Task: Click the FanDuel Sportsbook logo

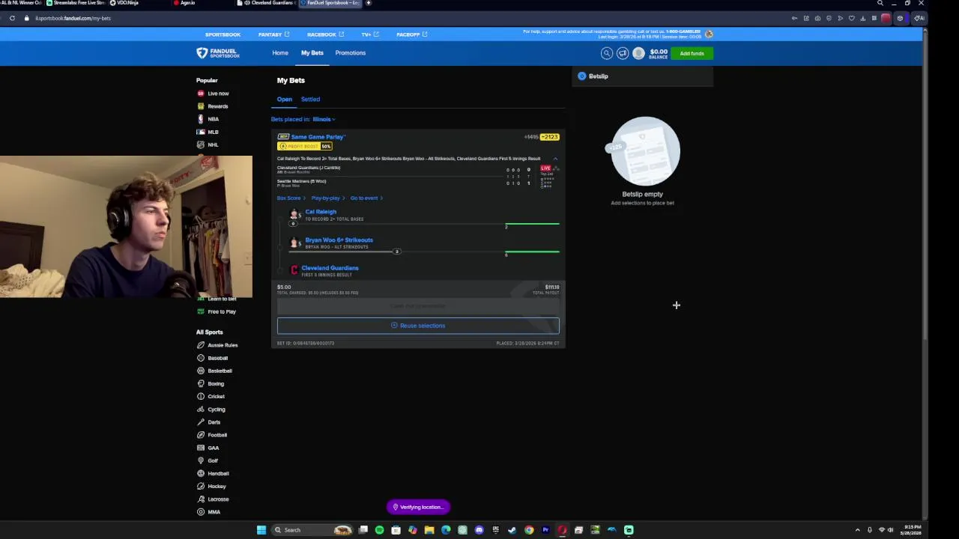Action: coord(218,53)
